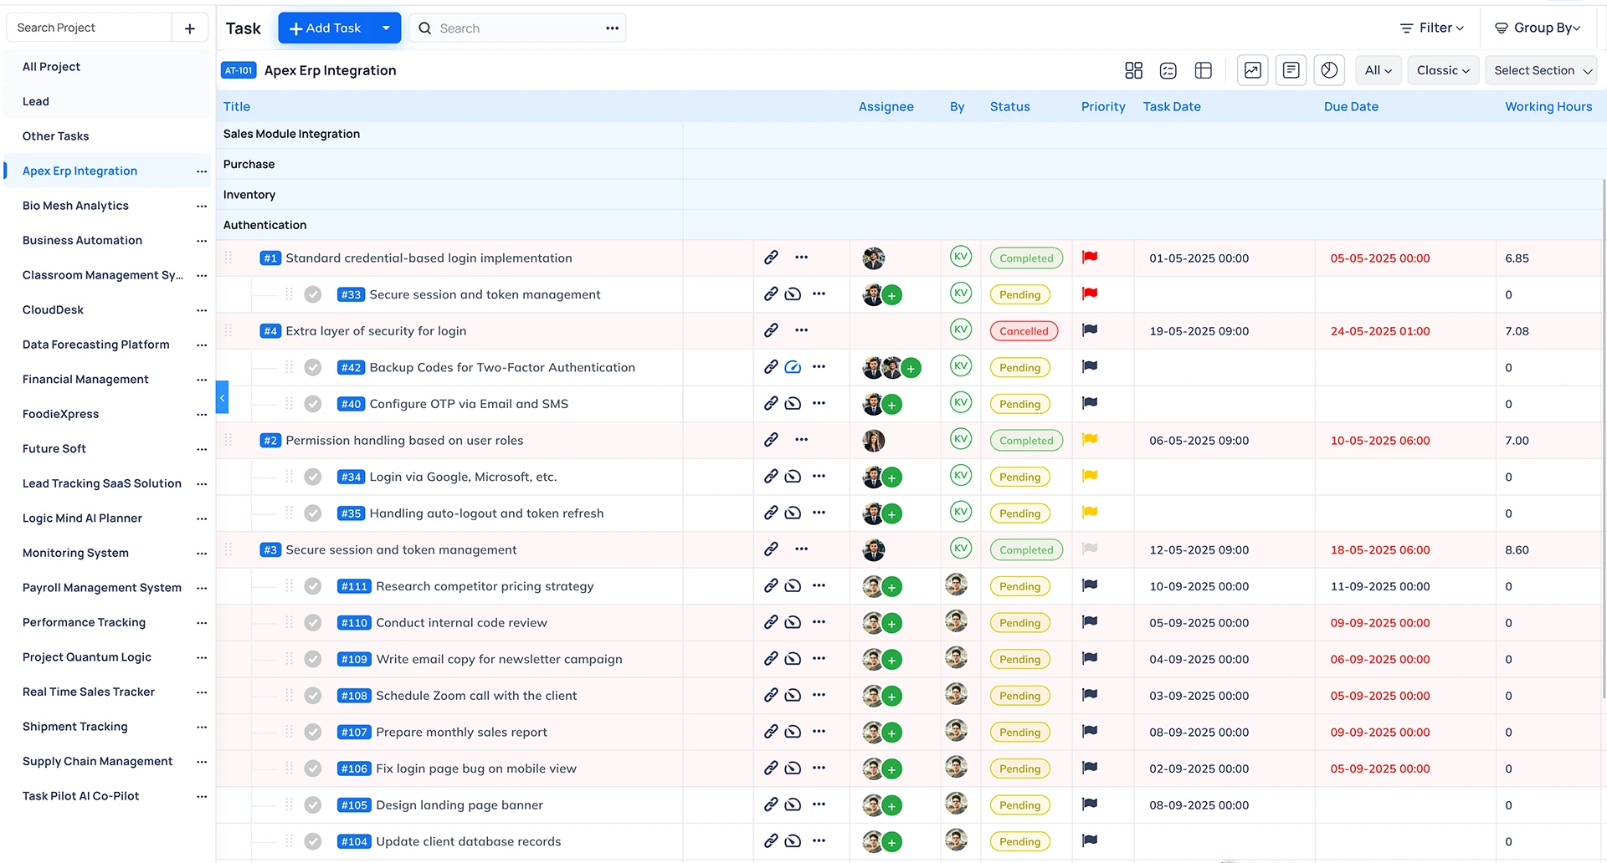Open the Bio Mesh Analytics project
The height and width of the screenshot is (863, 1607).
coord(75,206)
